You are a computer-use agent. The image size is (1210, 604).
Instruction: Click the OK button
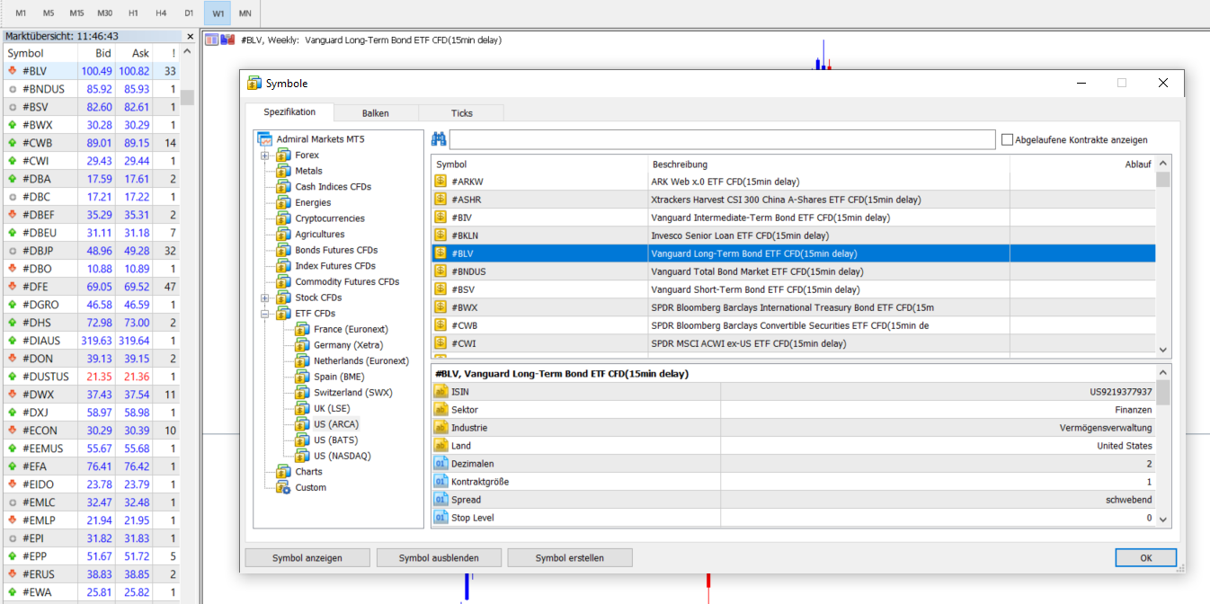coord(1146,558)
